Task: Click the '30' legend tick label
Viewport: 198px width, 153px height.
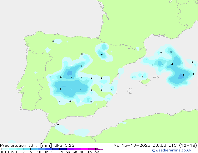Action: point(68,152)
